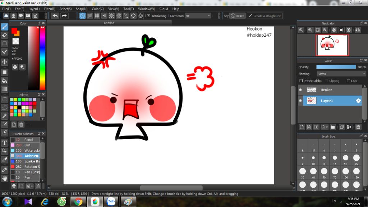Enable layer Lock checkbox
Viewport: 368px width, 207px height.
pos(349,81)
